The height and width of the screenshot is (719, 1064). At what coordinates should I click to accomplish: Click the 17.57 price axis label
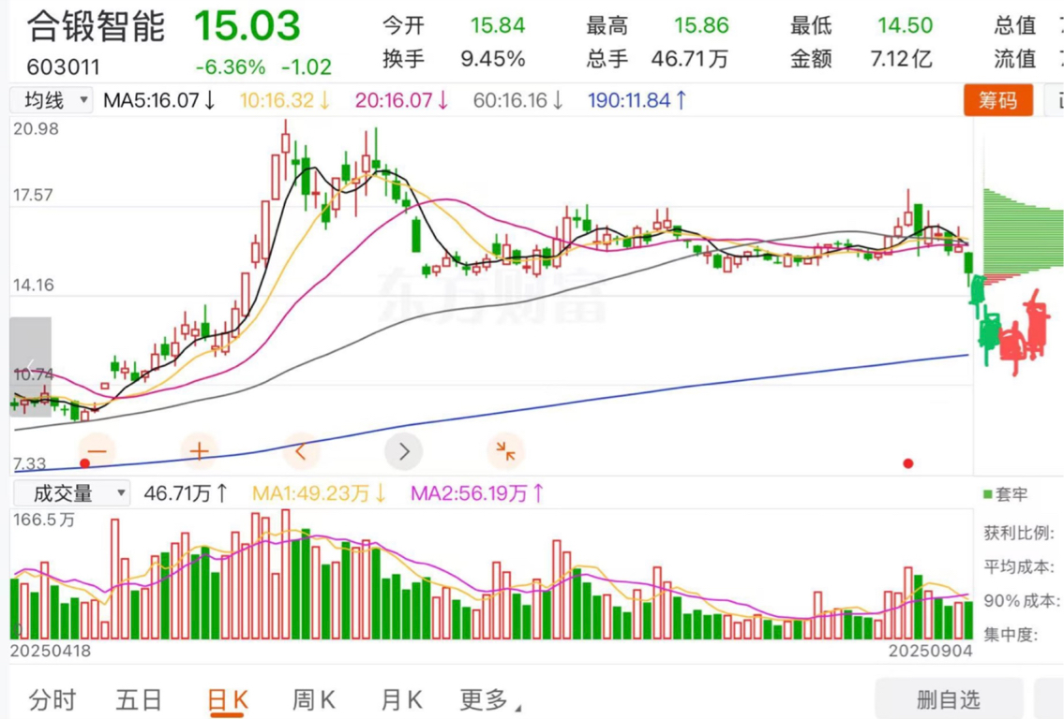[x=33, y=195]
